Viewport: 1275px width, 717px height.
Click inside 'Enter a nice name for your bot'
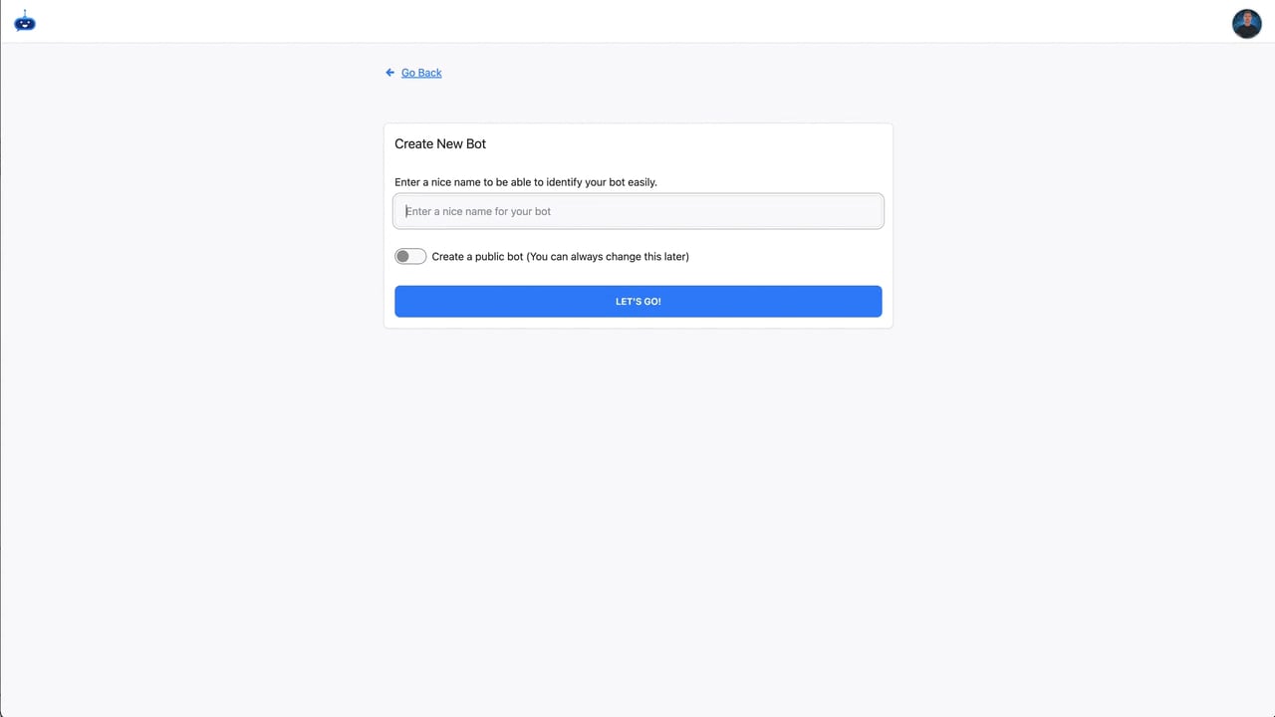pyautogui.click(x=637, y=211)
